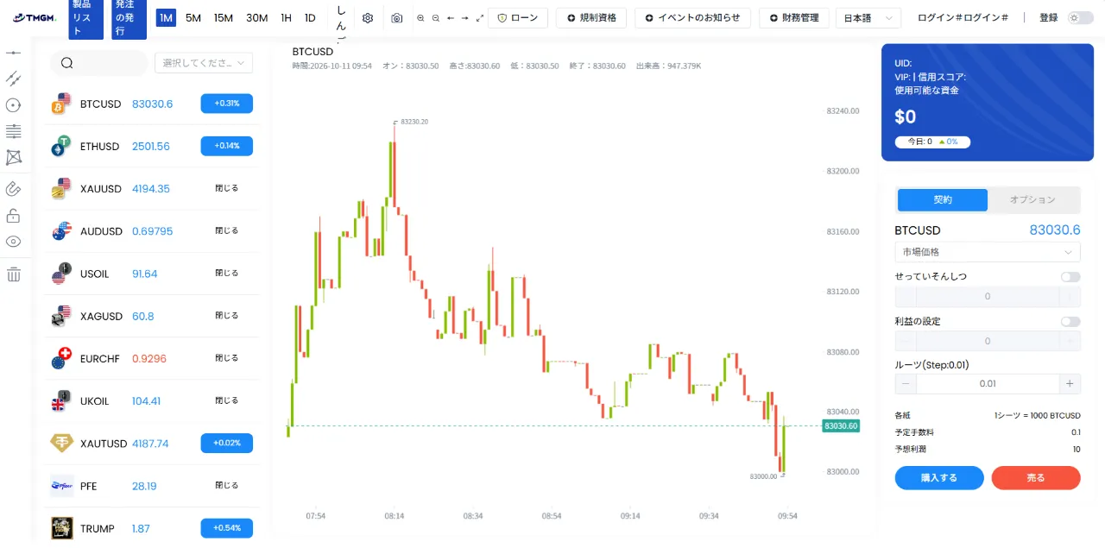Screen dimensions: 1105x548
Task: Open the 日本語 language dropdown
Action: [868, 18]
